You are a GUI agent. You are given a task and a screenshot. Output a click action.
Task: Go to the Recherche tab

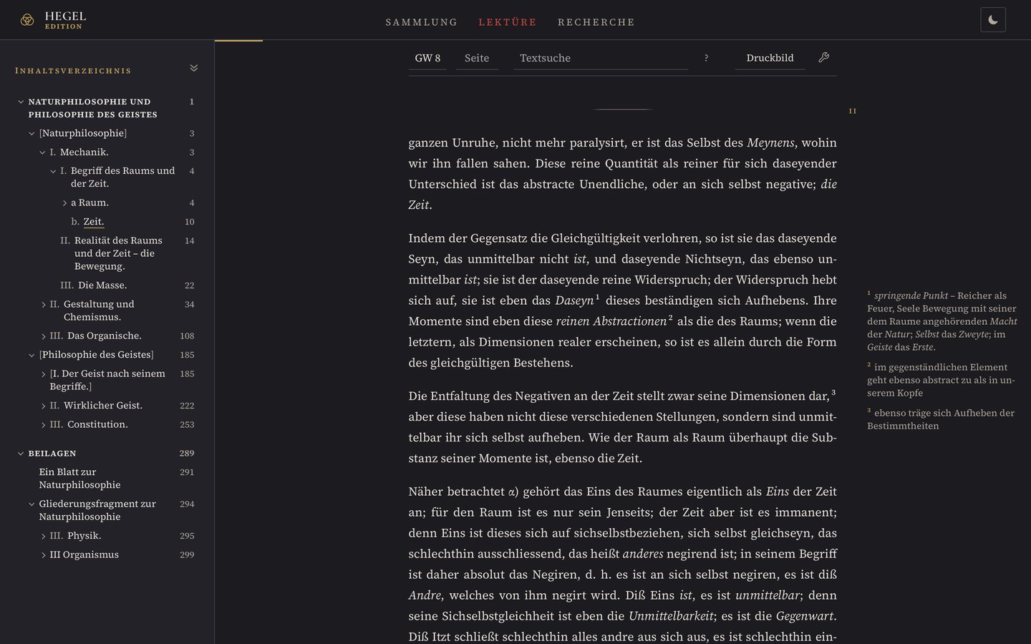click(x=596, y=22)
